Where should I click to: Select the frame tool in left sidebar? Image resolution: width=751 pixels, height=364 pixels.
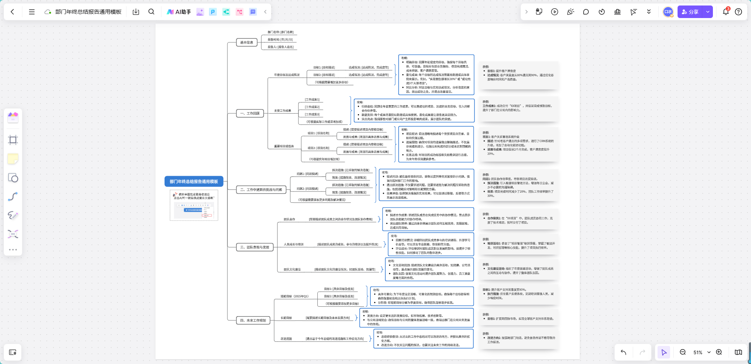click(x=13, y=140)
